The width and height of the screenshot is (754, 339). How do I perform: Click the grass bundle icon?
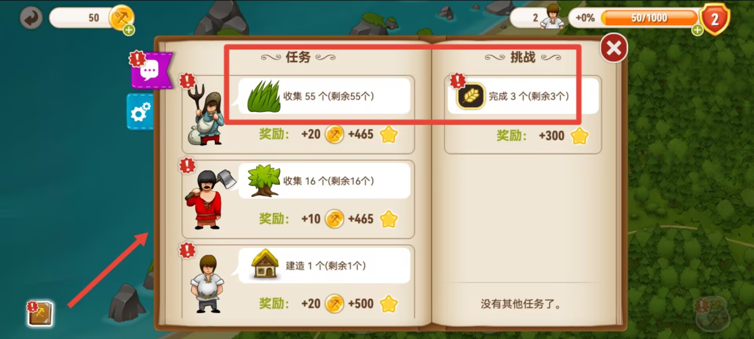click(264, 97)
